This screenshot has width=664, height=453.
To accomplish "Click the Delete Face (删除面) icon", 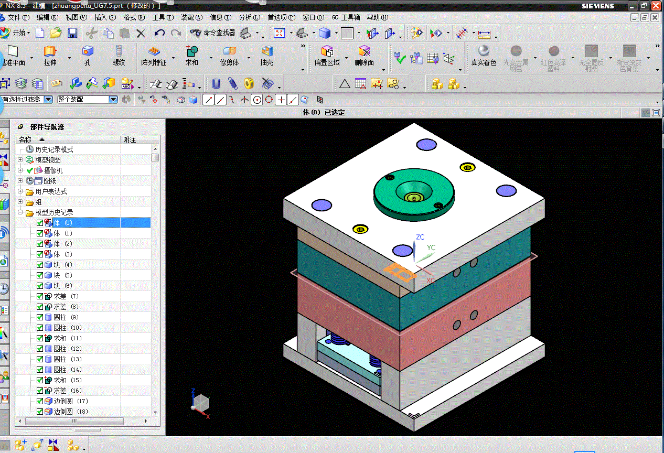I will [x=364, y=51].
